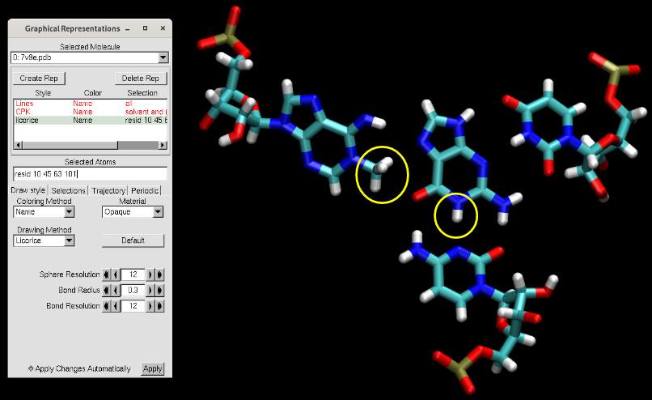This screenshot has height=400, width=652.
Task: Open the Trajectory tab
Action: (108, 190)
